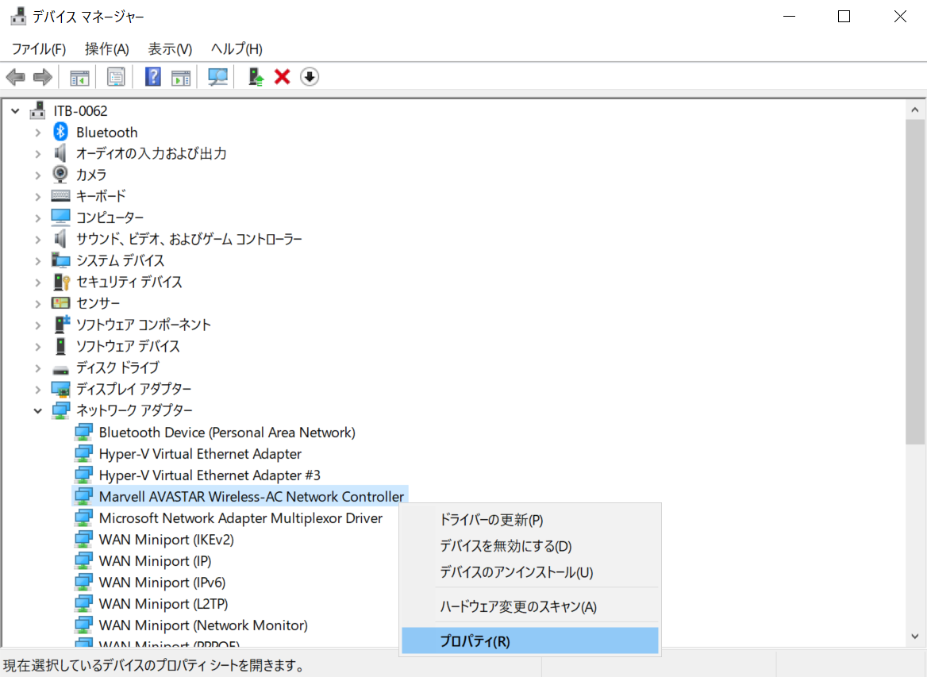Viewport: 927px width, 677px height.
Task: Expand the ディスプレイ アダプター arrow
Action: 38,390
